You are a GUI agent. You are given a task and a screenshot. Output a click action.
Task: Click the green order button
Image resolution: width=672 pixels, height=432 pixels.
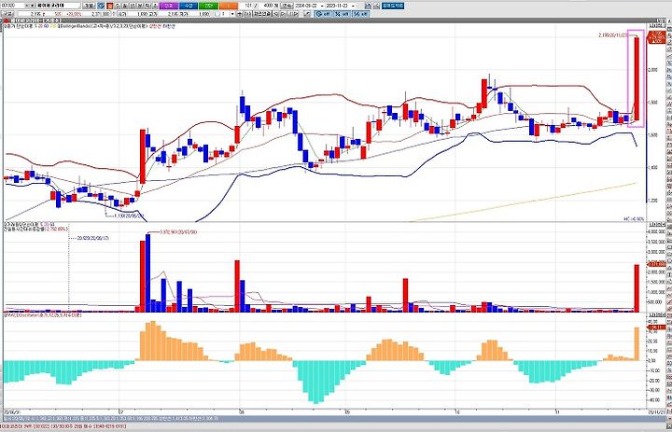pyautogui.click(x=209, y=6)
